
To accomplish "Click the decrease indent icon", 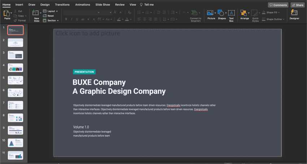I will click(158, 13).
